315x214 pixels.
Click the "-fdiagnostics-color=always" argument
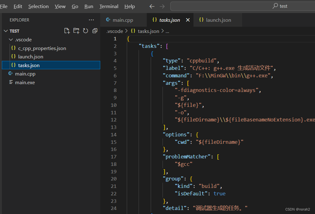point(217,90)
